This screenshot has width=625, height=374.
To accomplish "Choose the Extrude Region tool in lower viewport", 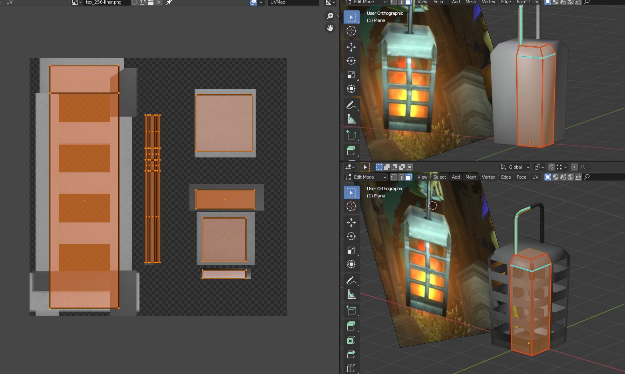I will tap(351, 326).
